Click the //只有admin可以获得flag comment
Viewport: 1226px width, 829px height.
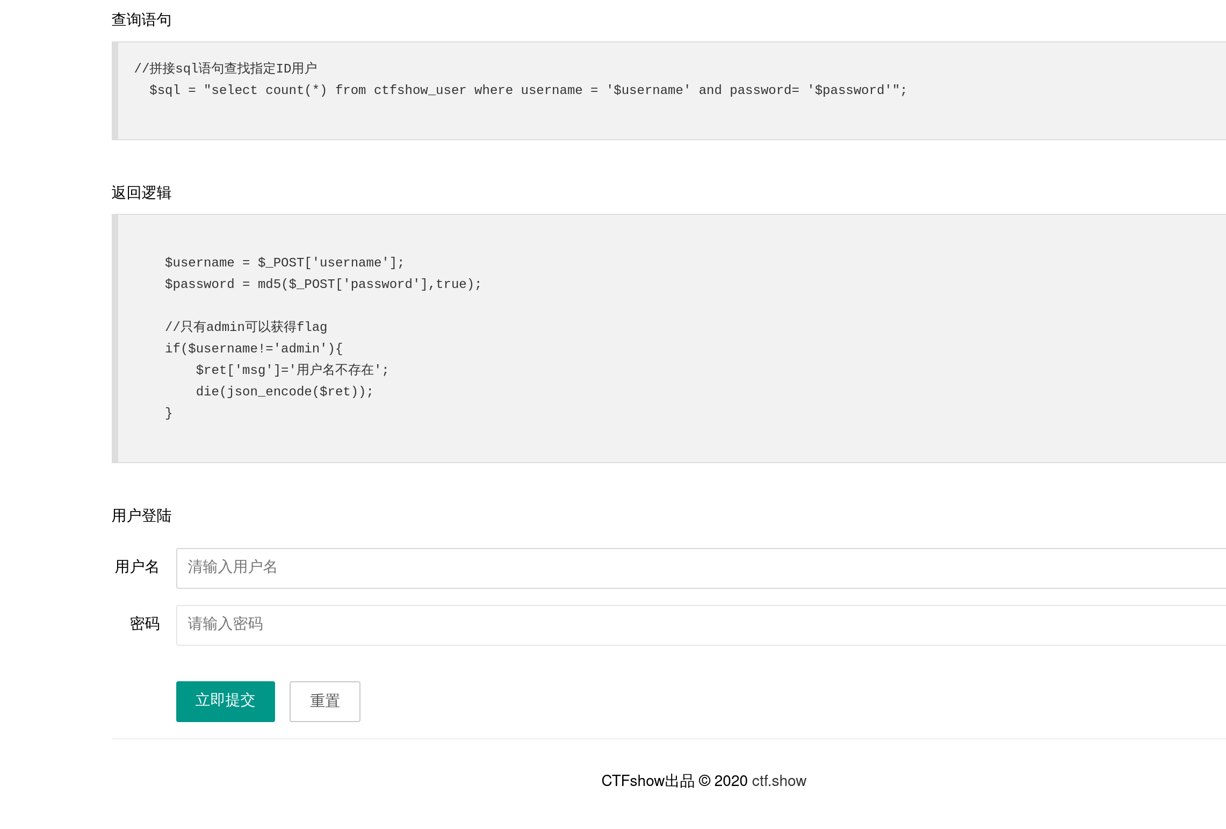(246, 327)
